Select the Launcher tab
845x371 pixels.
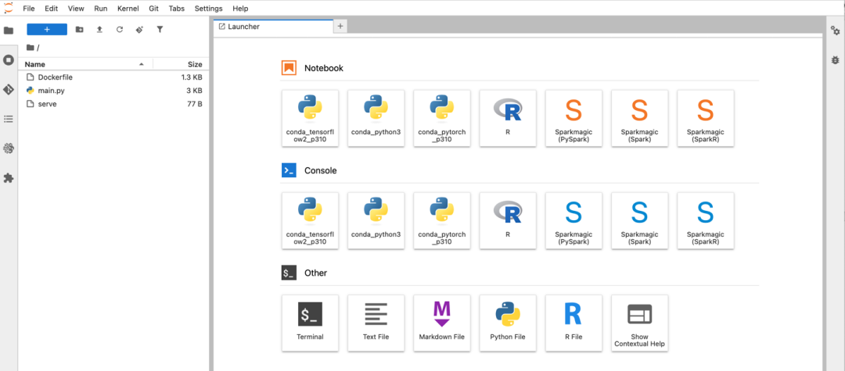273,27
